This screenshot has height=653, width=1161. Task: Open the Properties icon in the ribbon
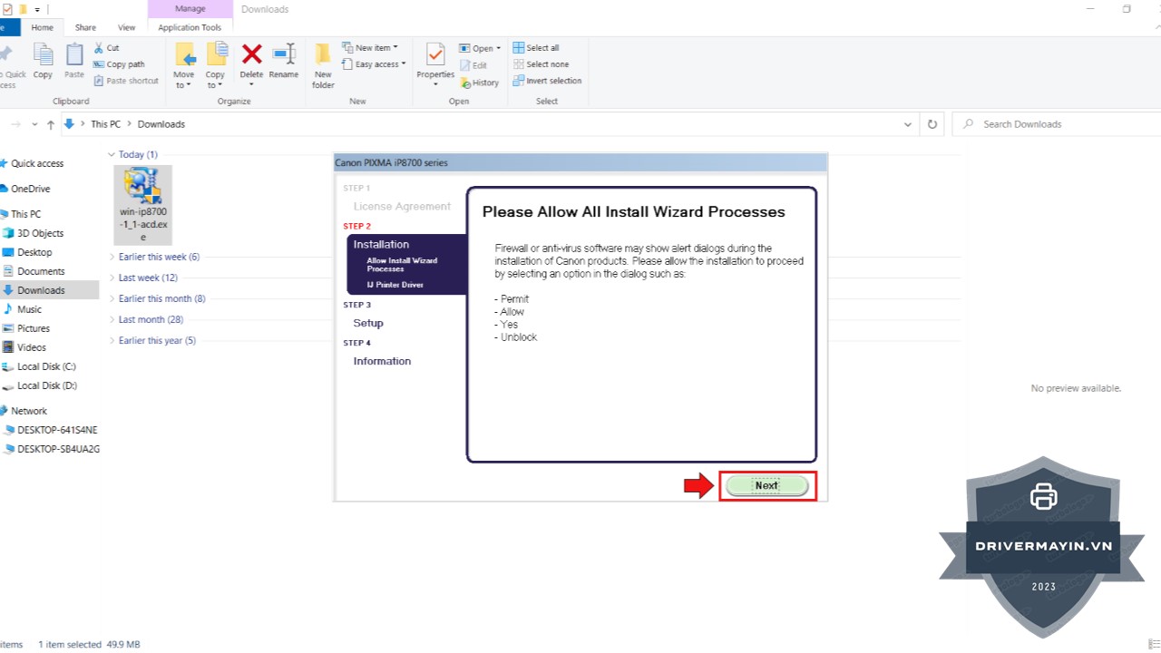point(435,56)
